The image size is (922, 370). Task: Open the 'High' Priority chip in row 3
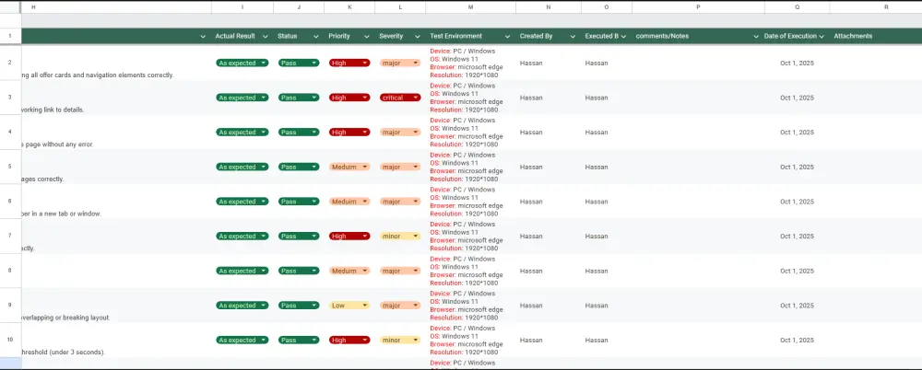coord(349,98)
